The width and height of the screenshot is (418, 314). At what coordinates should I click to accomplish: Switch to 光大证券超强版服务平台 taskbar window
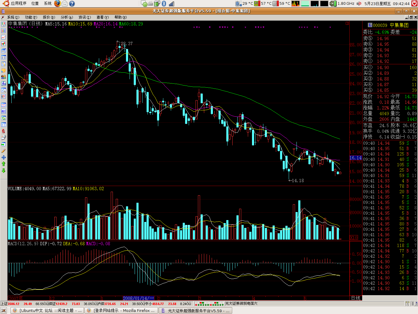195,311
